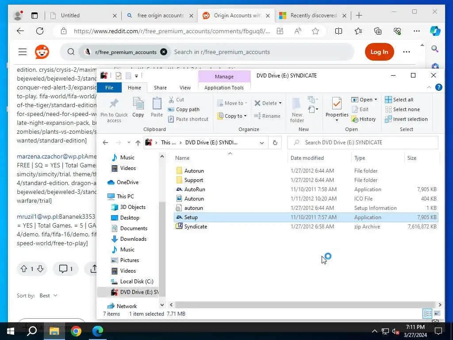453x340 pixels.
Task: Select the Syndicate zip archive
Action: (306, 227)
